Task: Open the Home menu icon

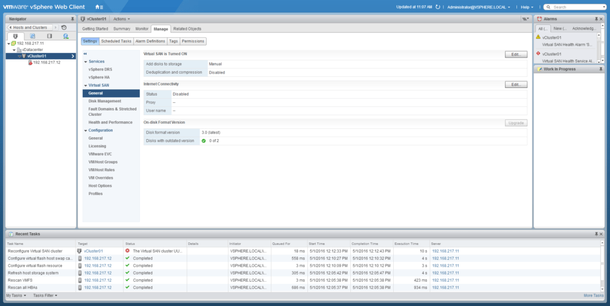Action: [x=99, y=7]
